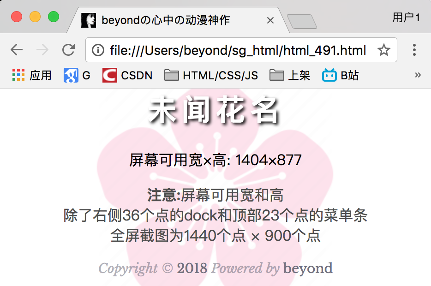Click the 用户1 profile button
The width and height of the screenshot is (431, 286).
pyautogui.click(x=406, y=18)
